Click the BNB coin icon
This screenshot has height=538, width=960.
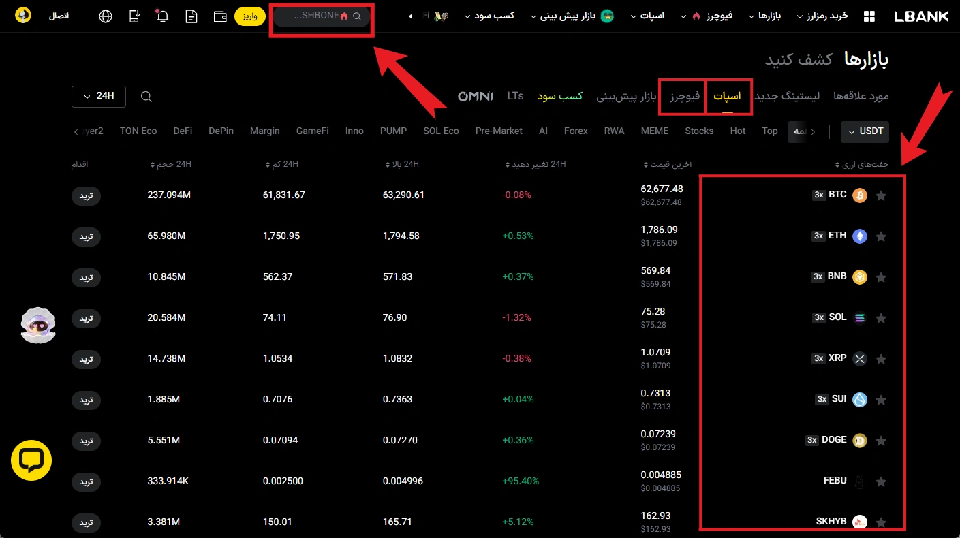click(x=860, y=277)
